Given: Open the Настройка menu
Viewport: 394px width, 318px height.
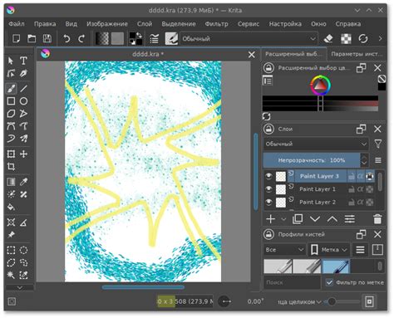Looking at the screenshot, I should point(285,24).
